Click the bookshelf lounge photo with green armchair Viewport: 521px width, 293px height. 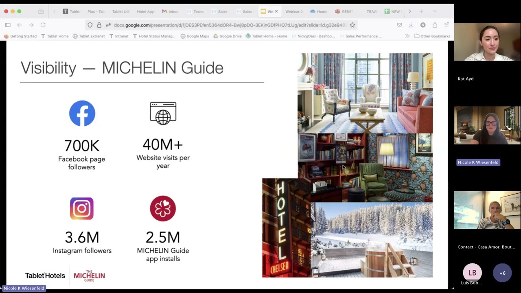coord(365,168)
